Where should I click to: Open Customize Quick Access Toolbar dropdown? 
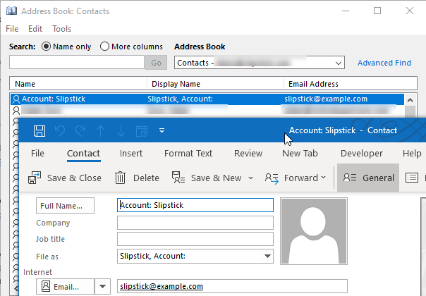(x=162, y=130)
